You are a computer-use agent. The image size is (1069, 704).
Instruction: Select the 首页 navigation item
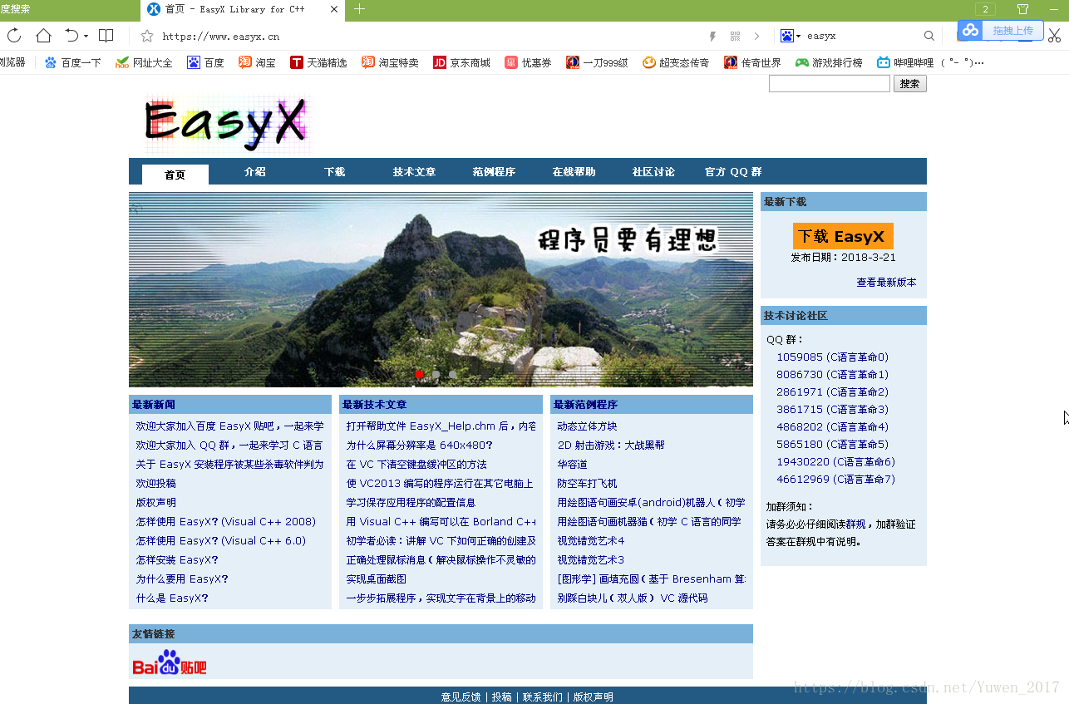(x=175, y=174)
